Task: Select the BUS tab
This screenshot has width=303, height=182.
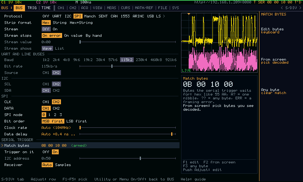Action: (x=19, y=8)
